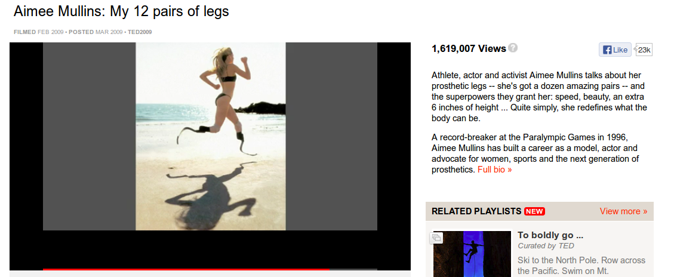Open the 23k like count bubble

[x=644, y=50]
